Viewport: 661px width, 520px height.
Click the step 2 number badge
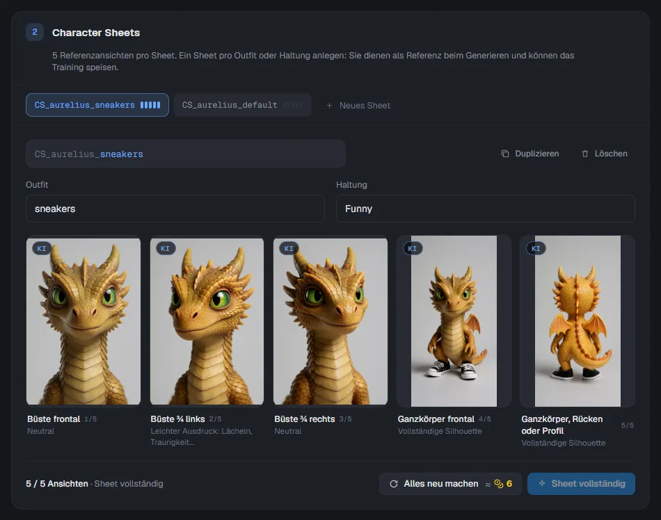coord(35,32)
